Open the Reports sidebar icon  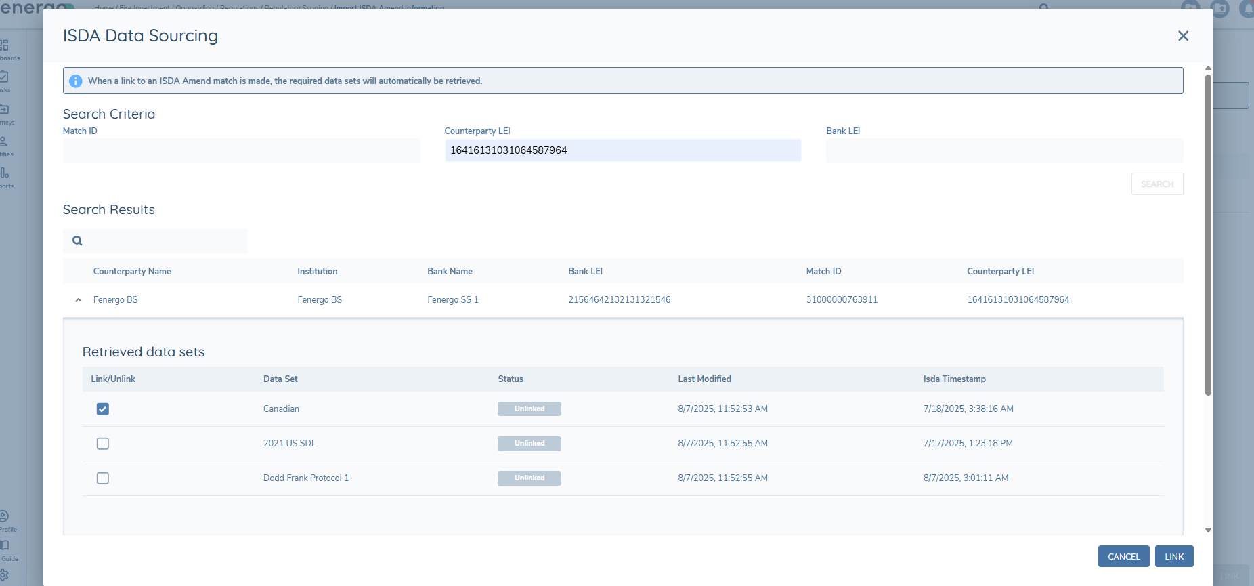point(5,175)
